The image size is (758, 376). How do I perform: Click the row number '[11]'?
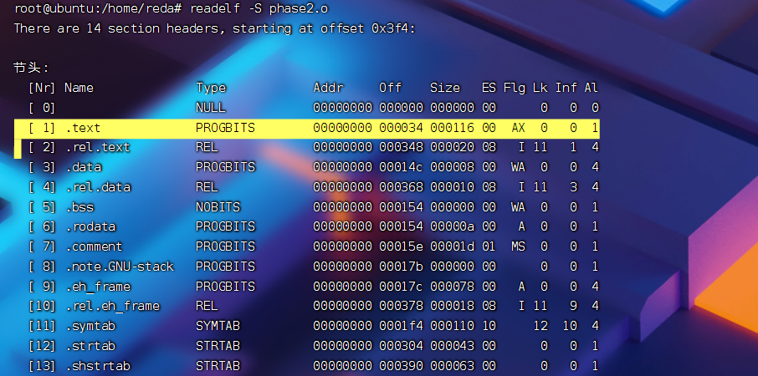pyautogui.click(x=42, y=327)
